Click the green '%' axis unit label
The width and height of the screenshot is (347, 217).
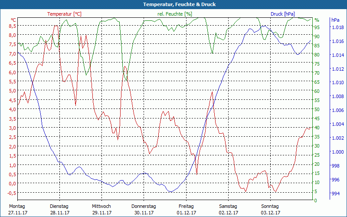click(x=317, y=20)
